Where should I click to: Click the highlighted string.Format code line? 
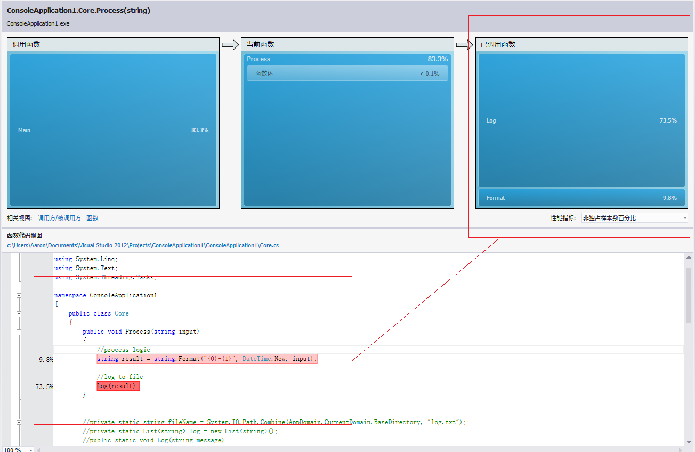[207, 359]
